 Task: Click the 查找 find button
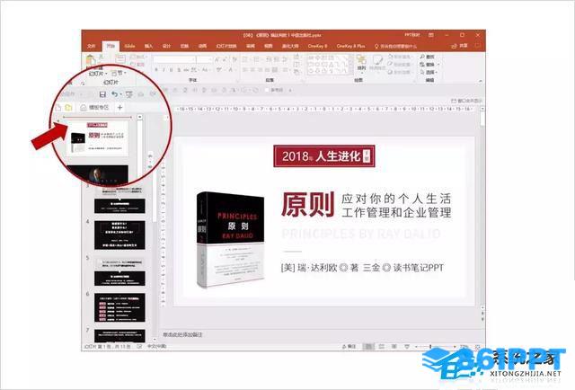click(428, 57)
